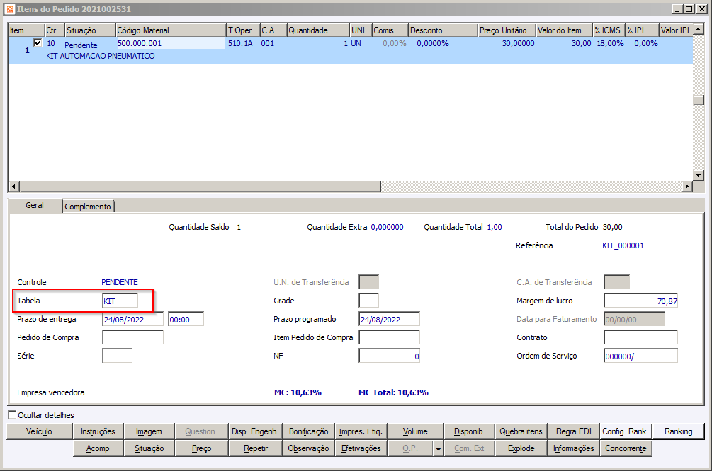712x471 pixels.
Task: Click the Contrato input field
Action: point(640,338)
